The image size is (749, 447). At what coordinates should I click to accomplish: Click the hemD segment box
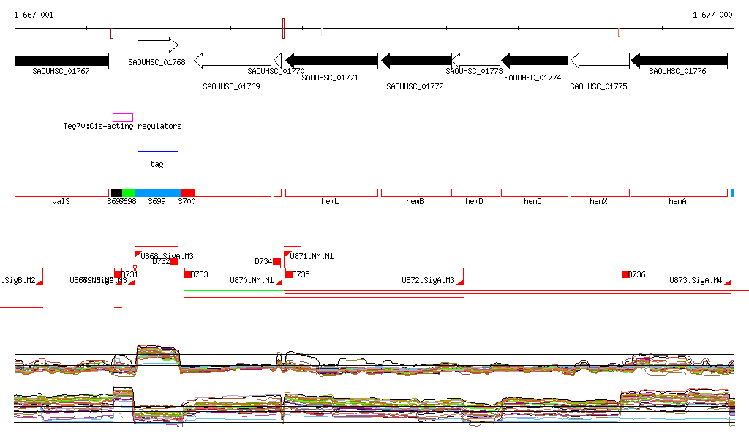[x=475, y=193]
